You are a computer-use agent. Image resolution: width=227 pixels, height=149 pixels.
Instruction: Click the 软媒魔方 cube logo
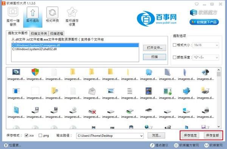[194, 13]
